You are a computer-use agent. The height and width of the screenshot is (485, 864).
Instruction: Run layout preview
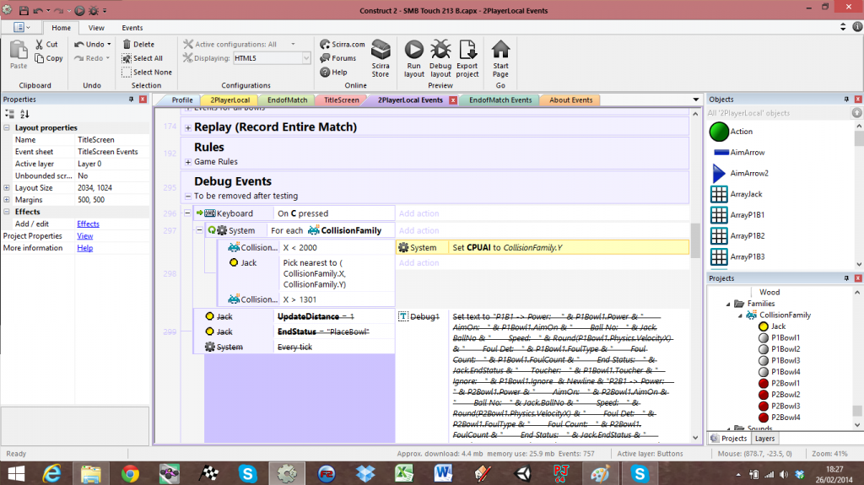(413, 58)
